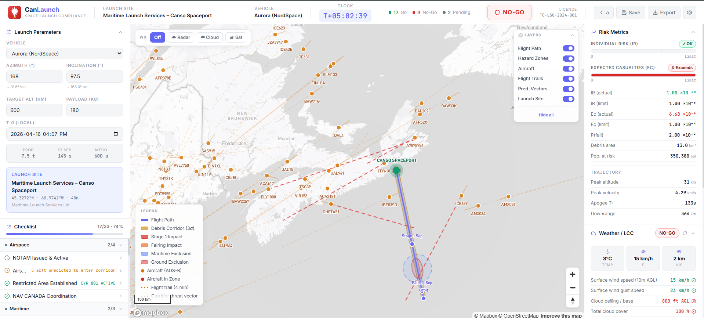Click the Hide all layers link

[546, 115]
